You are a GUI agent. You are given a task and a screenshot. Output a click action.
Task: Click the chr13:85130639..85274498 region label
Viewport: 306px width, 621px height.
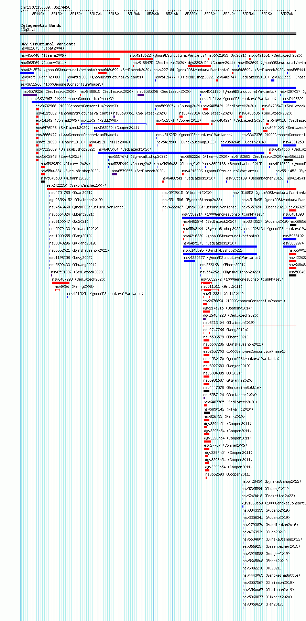pos(45,7)
